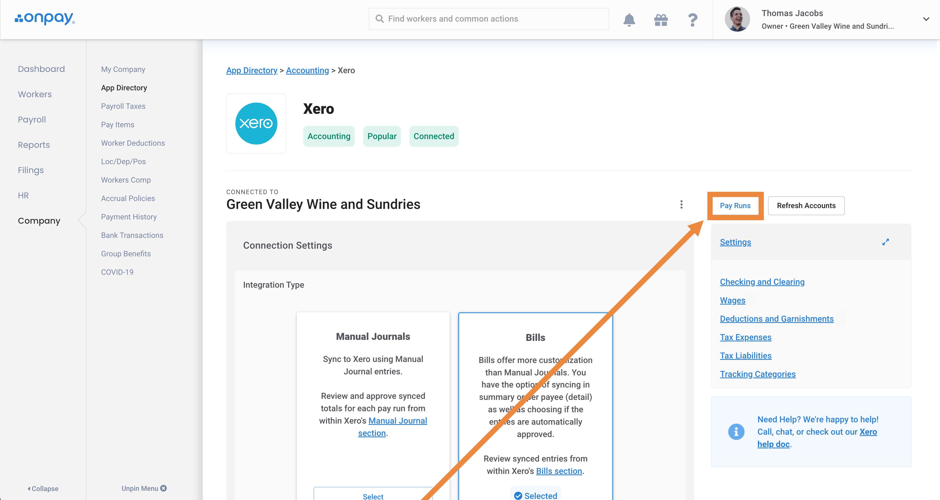Open the help question mark icon
This screenshot has height=500, width=940.
(x=693, y=20)
